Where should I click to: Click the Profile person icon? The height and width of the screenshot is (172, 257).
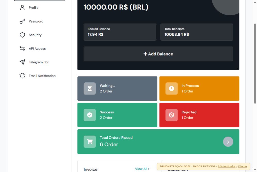click(x=22, y=7)
